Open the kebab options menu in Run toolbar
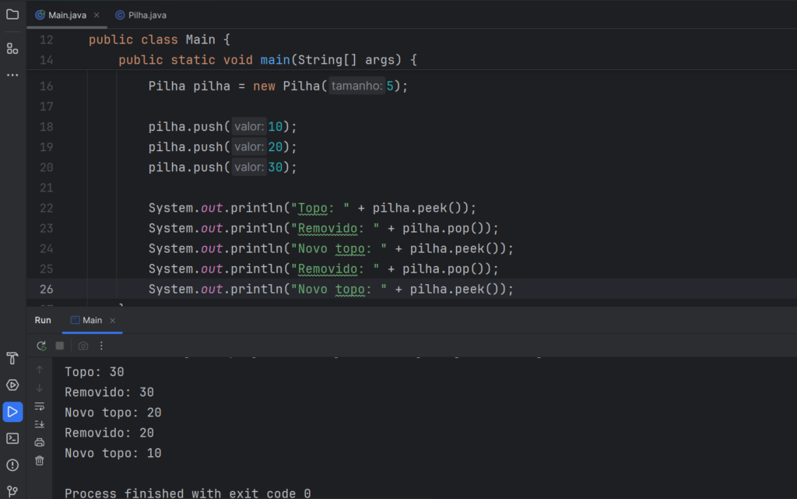797x499 pixels. click(101, 346)
